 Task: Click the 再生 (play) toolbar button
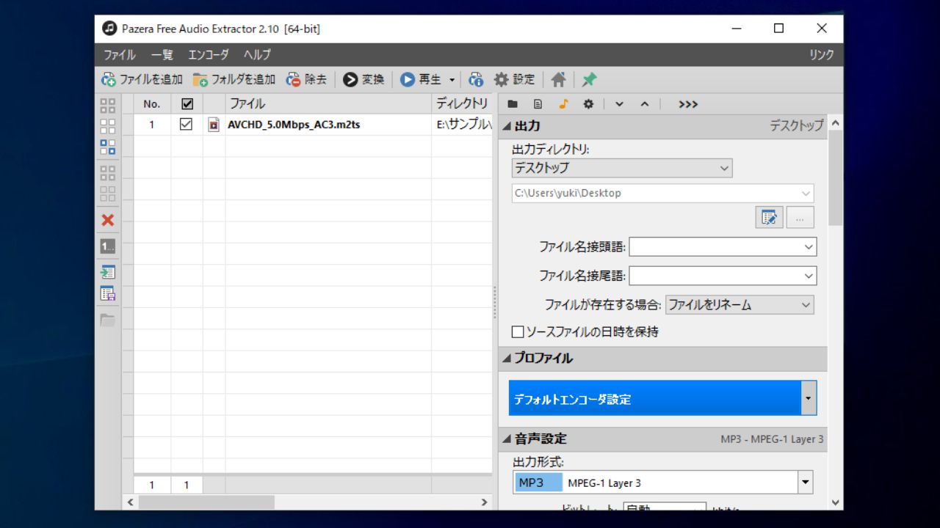pos(421,79)
